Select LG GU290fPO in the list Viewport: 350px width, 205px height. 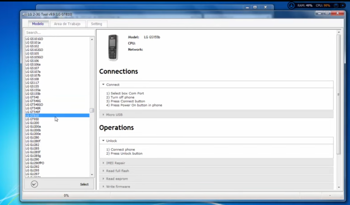[x=57, y=163]
